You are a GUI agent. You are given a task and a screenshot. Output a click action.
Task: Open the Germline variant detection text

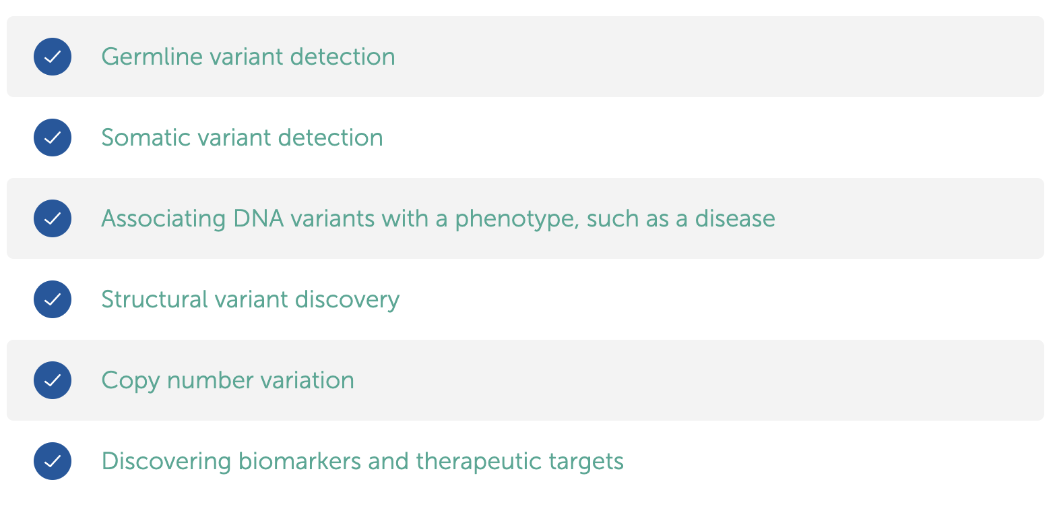(x=248, y=57)
